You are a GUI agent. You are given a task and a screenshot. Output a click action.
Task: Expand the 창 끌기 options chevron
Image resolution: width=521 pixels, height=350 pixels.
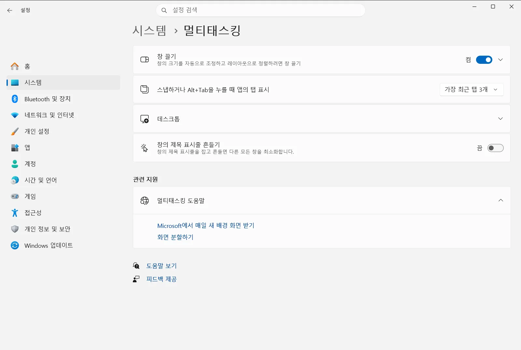click(x=500, y=60)
